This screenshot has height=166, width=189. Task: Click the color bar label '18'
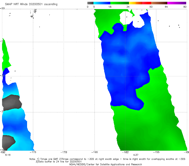(x=110, y=7)
